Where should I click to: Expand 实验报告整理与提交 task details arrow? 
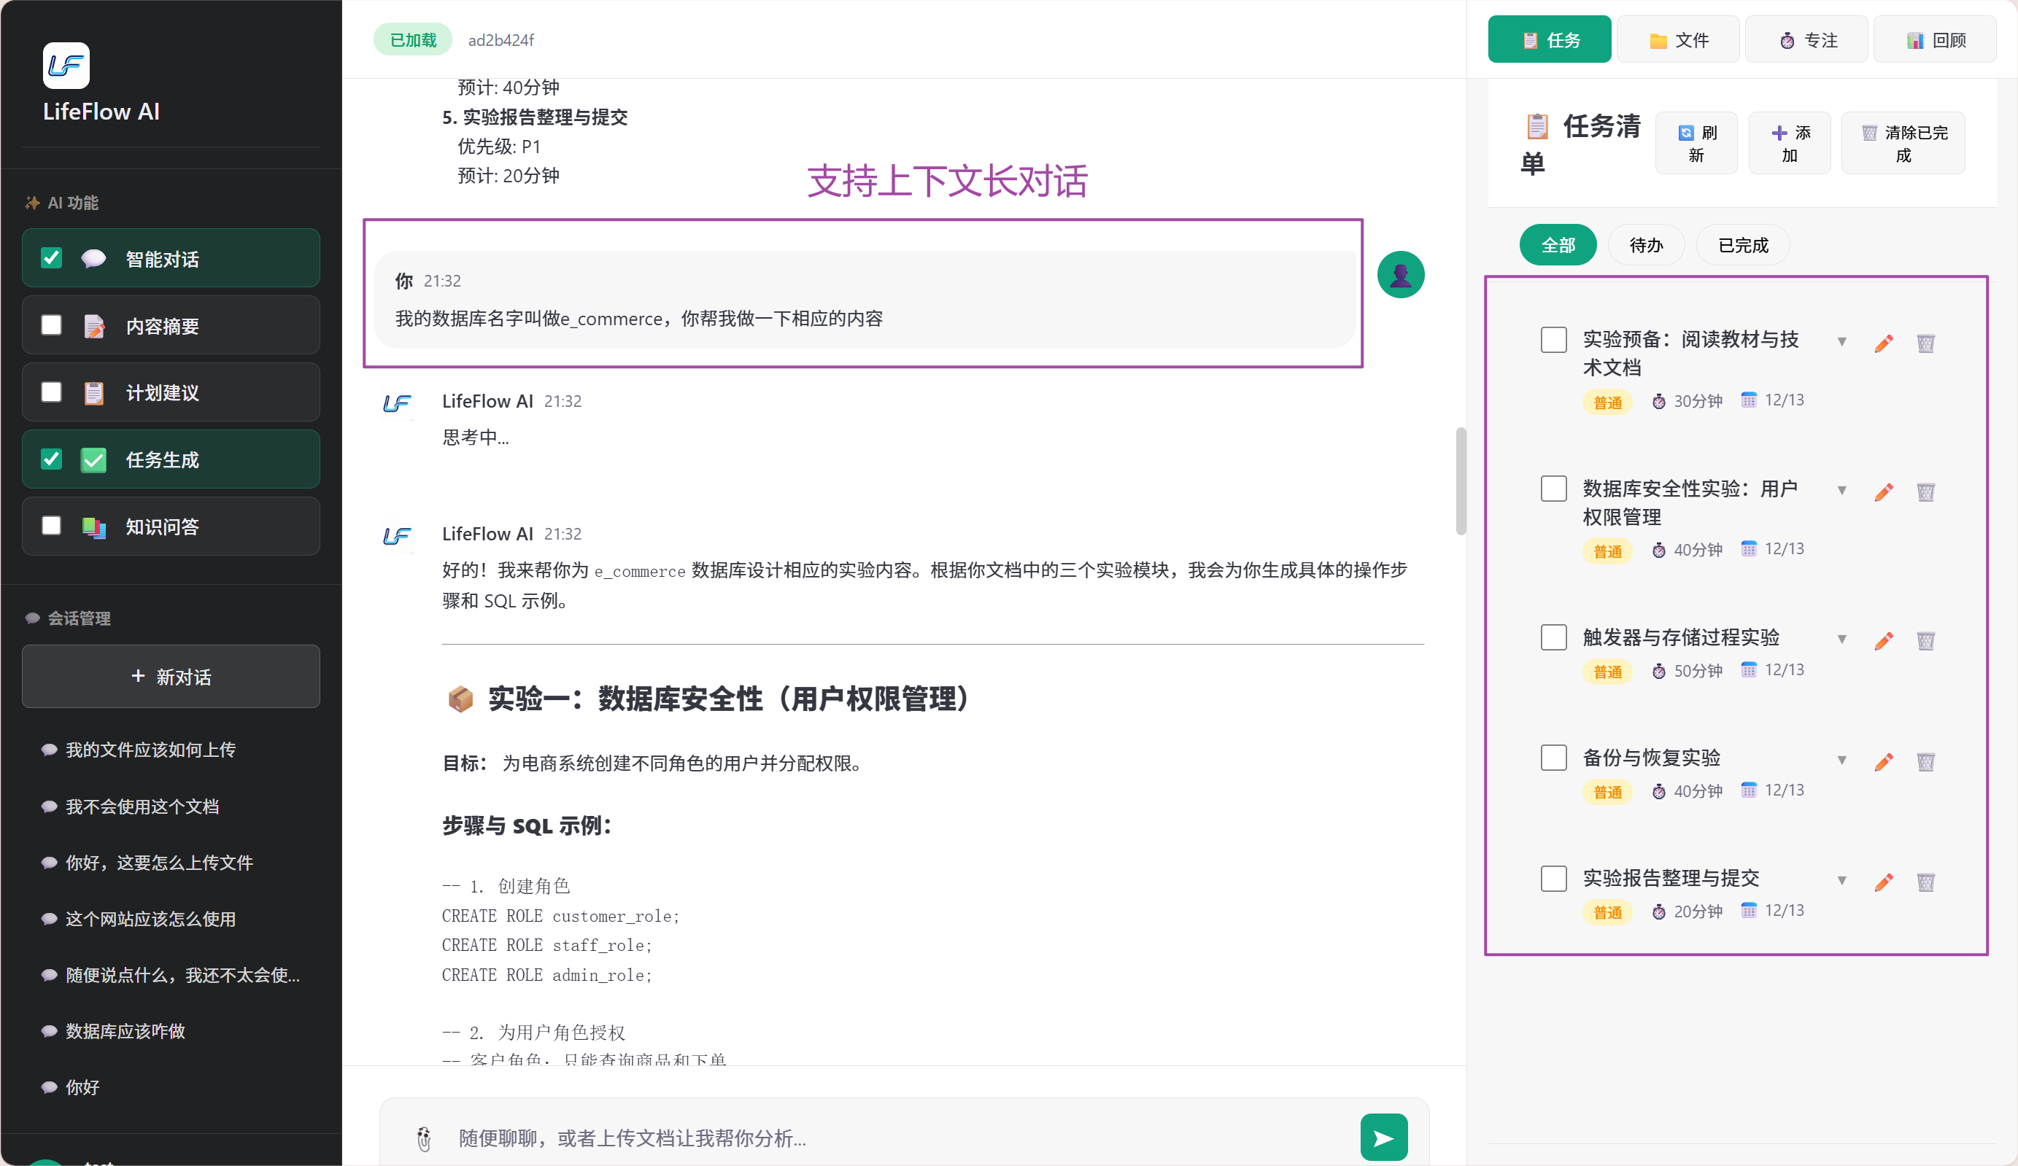pyautogui.click(x=1841, y=880)
